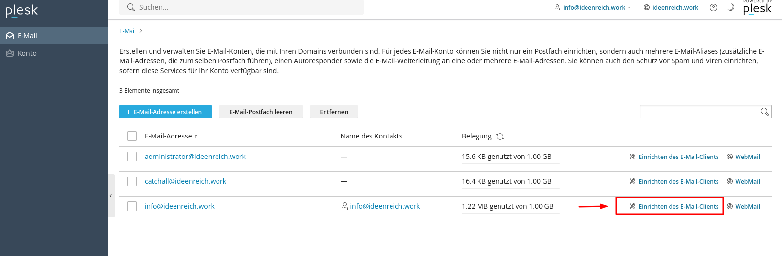Click E-Mail-Adresse erstellen button
782x256 pixels.
point(165,112)
